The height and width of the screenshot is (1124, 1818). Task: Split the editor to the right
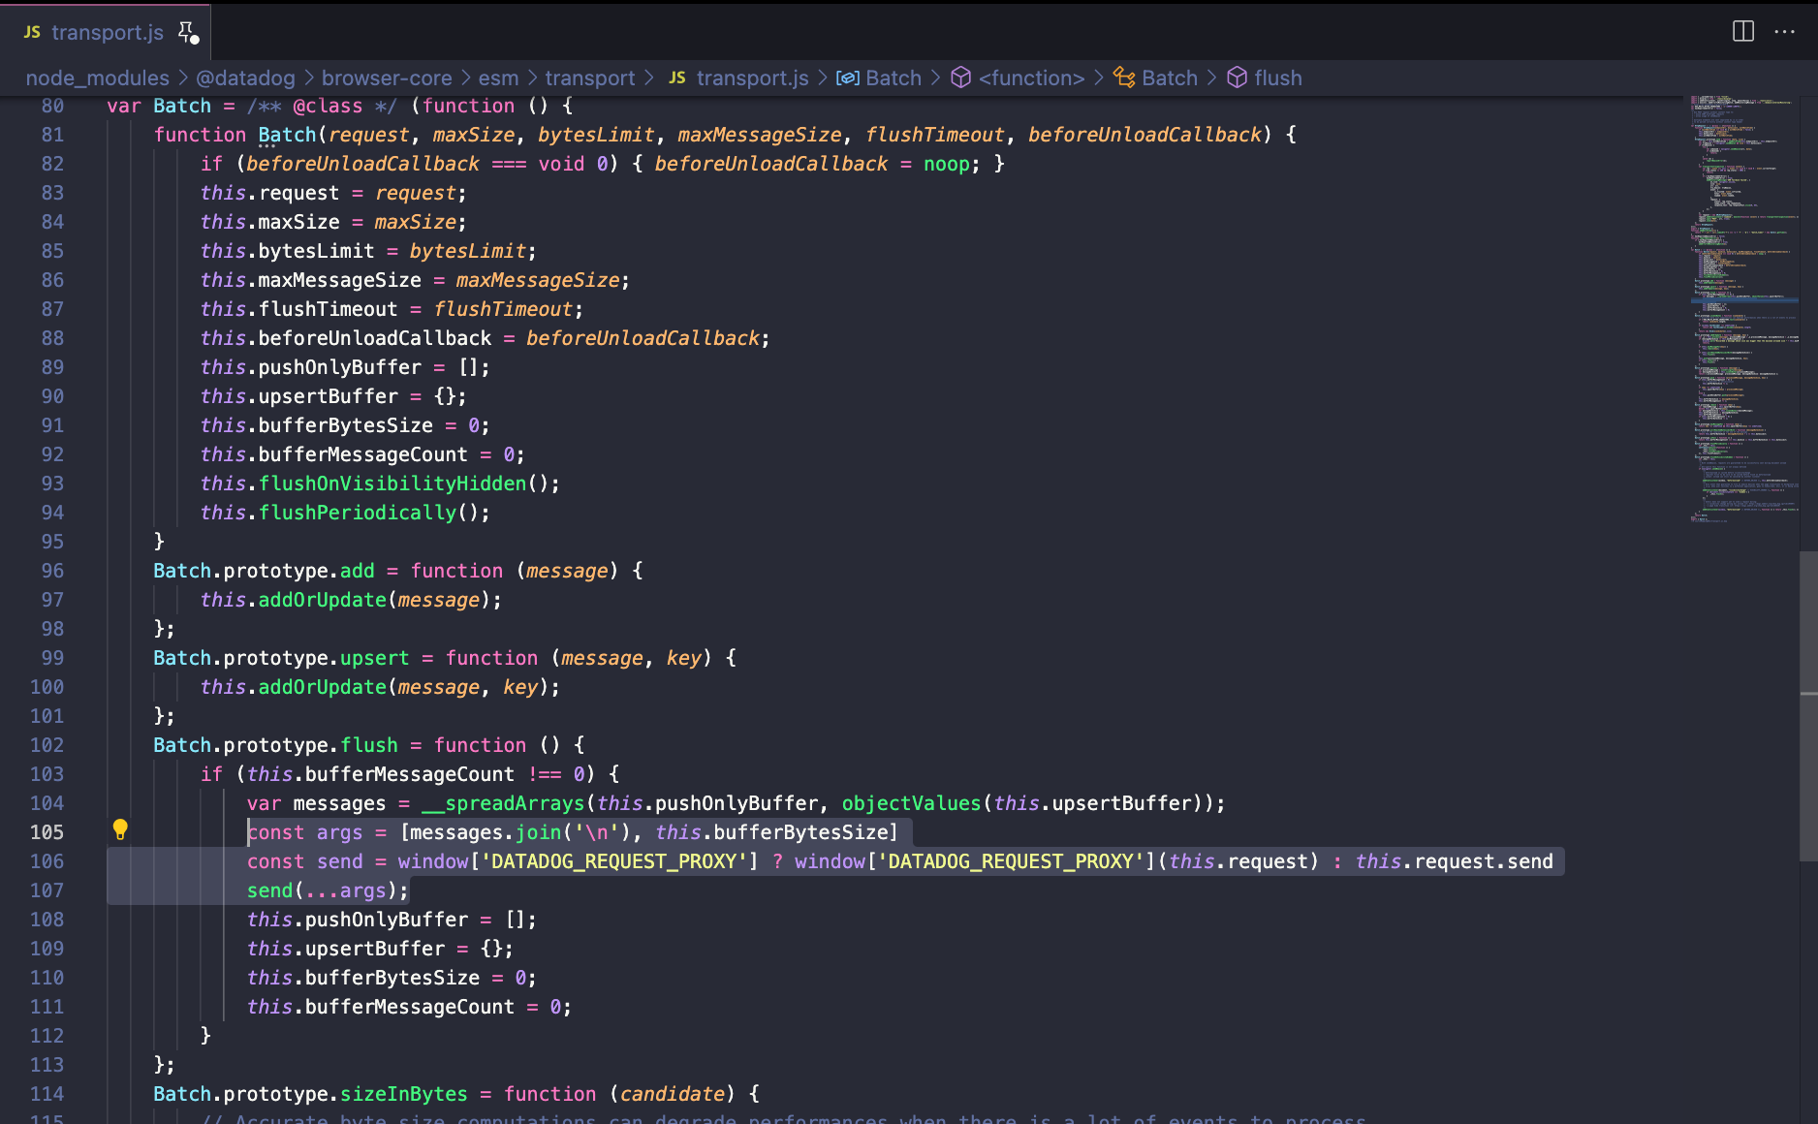[1742, 31]
